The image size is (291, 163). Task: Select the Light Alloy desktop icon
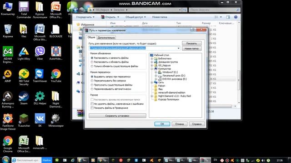point(24,53)
